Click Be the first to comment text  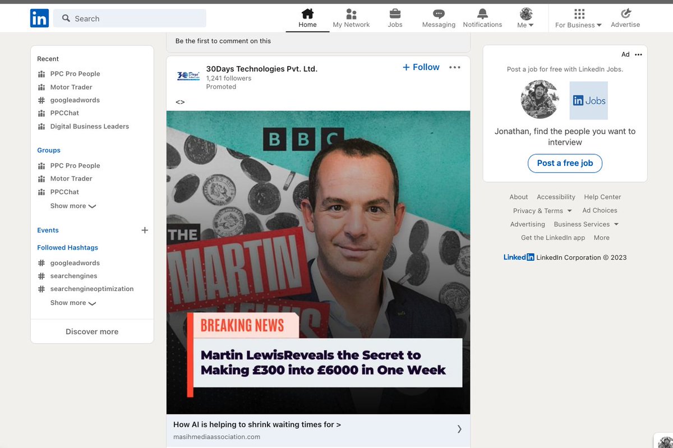click(223, 41)
